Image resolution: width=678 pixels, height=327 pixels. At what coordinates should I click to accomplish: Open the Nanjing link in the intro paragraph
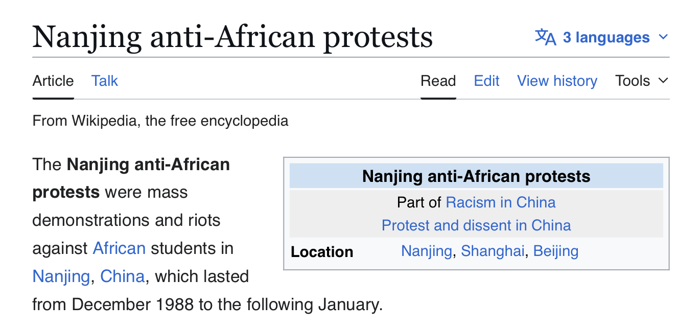click(61, 276)
